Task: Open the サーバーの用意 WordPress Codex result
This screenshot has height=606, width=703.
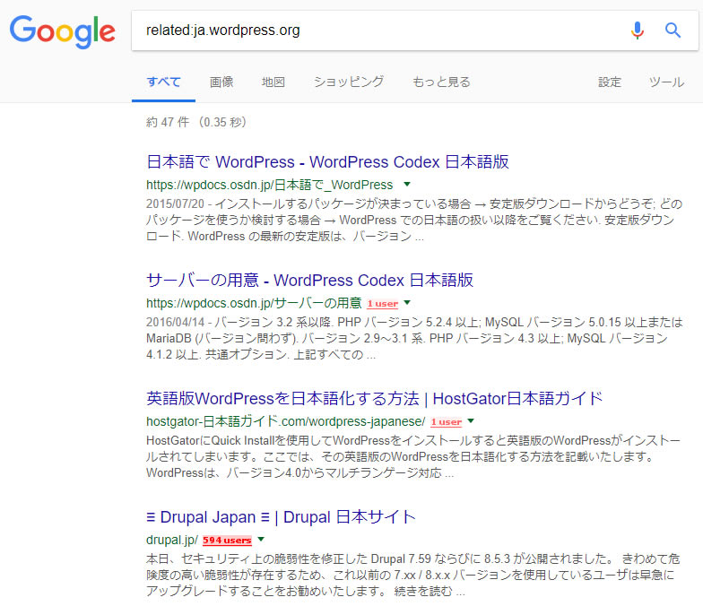Action: click(x=309, y=280)
